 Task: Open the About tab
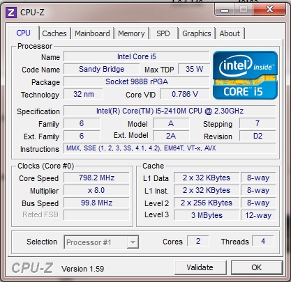230,33
